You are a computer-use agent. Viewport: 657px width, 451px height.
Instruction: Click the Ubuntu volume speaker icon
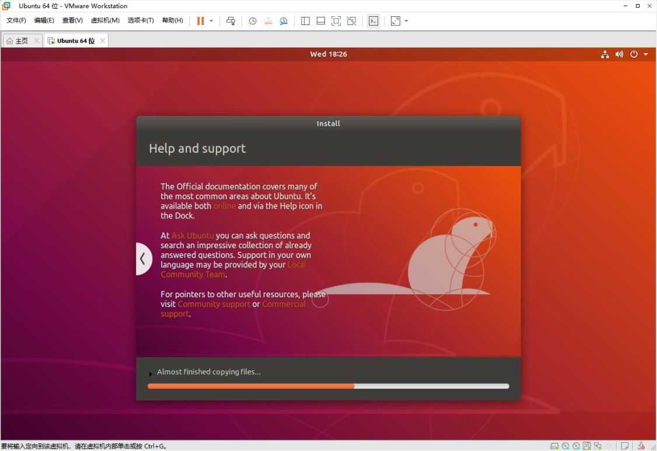click(619, 54)
